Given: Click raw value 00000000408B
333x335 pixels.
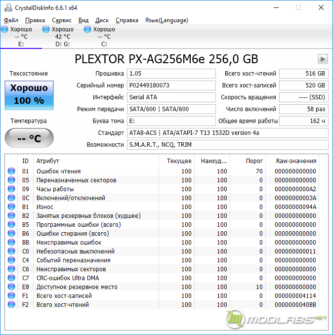Looking at the screenshot, I should coord(295,305).
